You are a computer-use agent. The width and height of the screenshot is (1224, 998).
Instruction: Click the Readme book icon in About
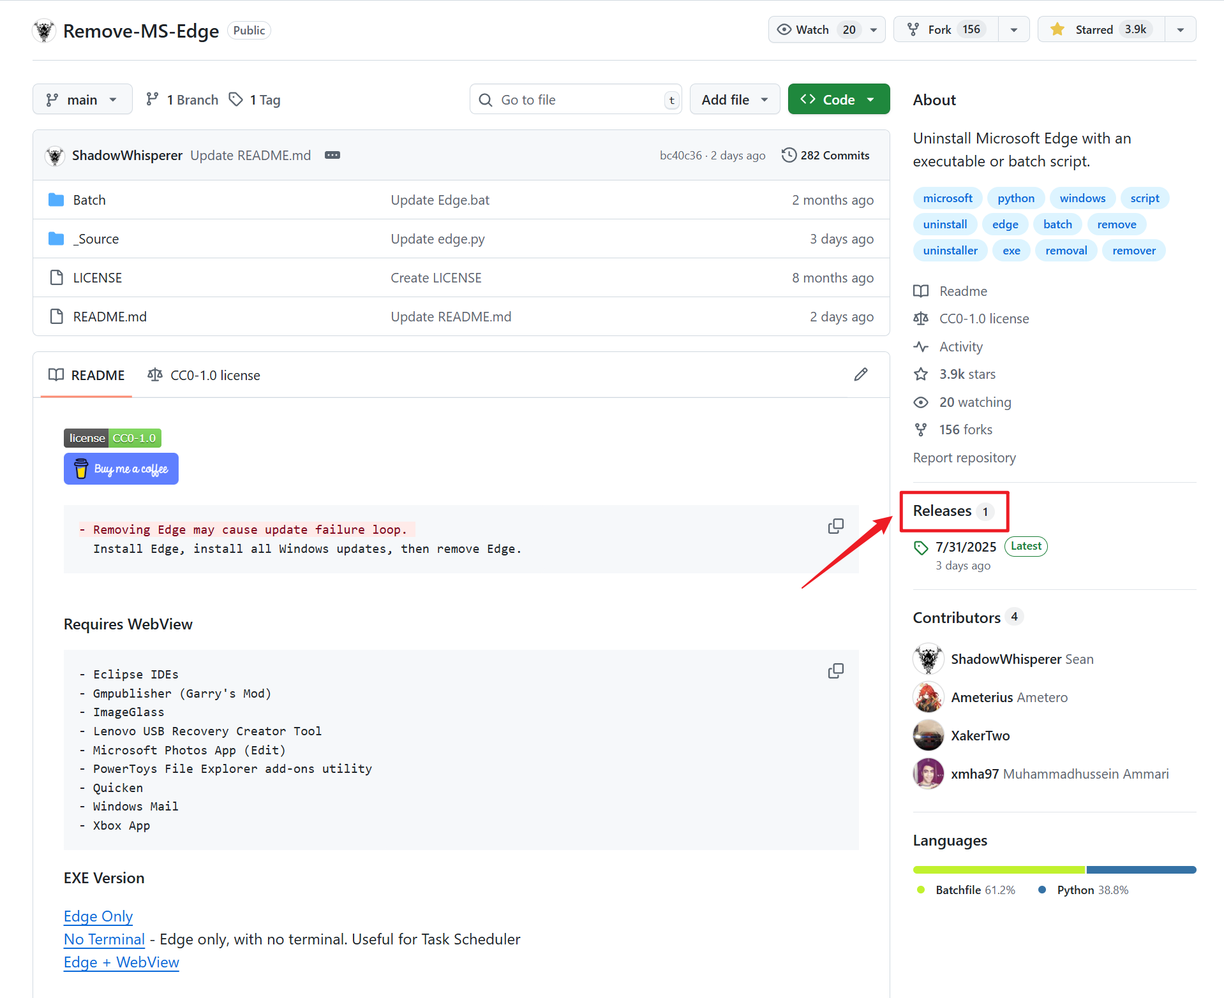[921, 291]
